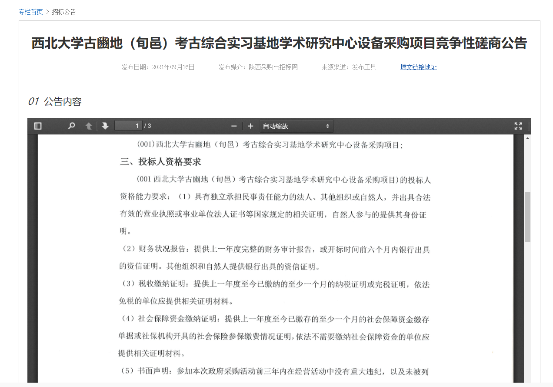The image size is (553, 387).
Task: Go to 专栏首页 in the breadcrumb
Action: [31, 12]
